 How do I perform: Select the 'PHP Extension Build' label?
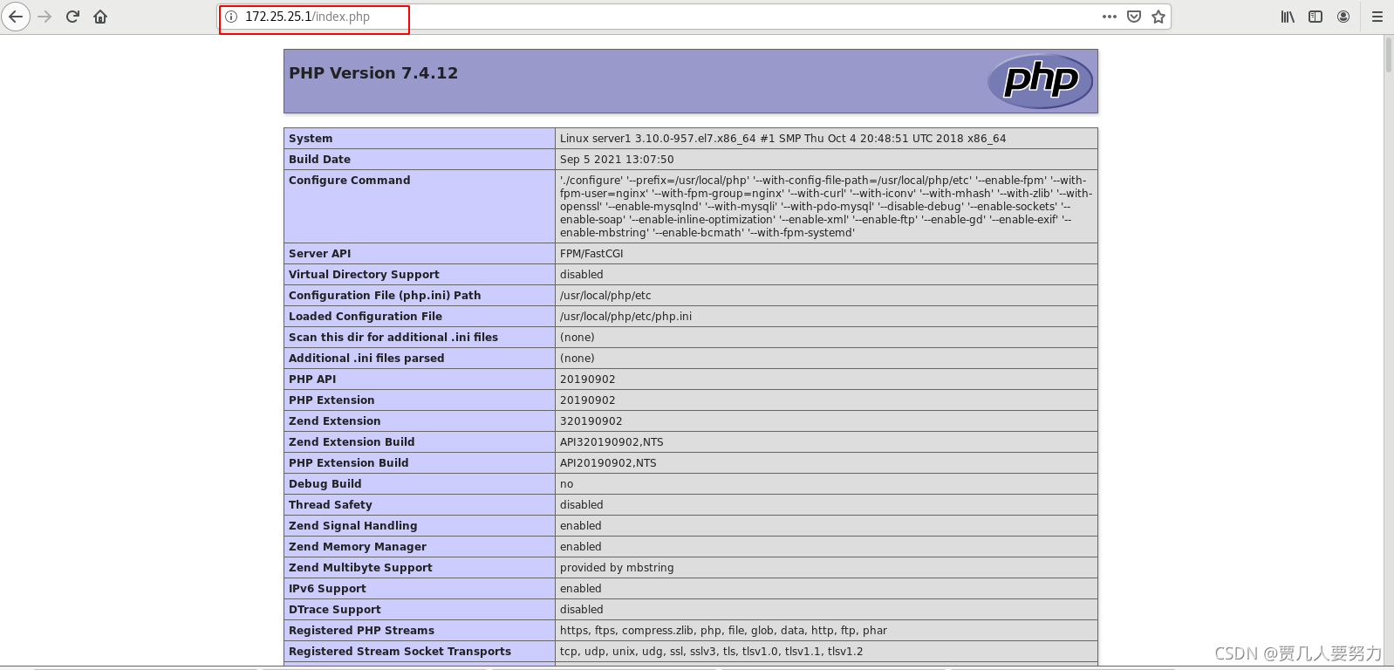pyautogui.click(x=349, y=463)
